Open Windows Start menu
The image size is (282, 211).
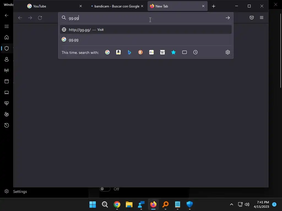[93, 204]
